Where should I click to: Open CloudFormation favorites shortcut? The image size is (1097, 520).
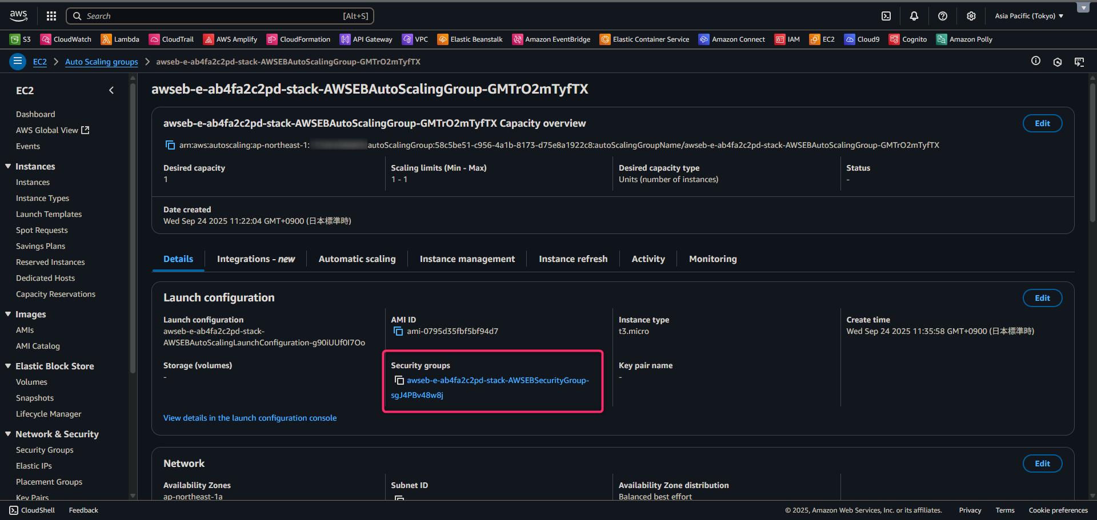pos(299,39)
